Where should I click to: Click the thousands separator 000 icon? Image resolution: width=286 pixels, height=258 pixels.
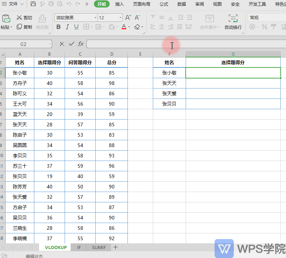[274, 27]
